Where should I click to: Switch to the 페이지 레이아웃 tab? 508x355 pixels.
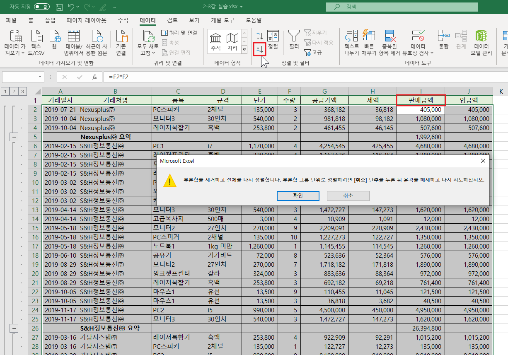[x=87, y=20]
